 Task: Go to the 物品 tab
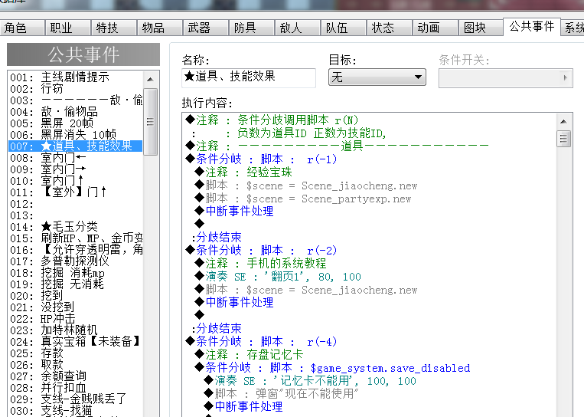tap(160, 28)
